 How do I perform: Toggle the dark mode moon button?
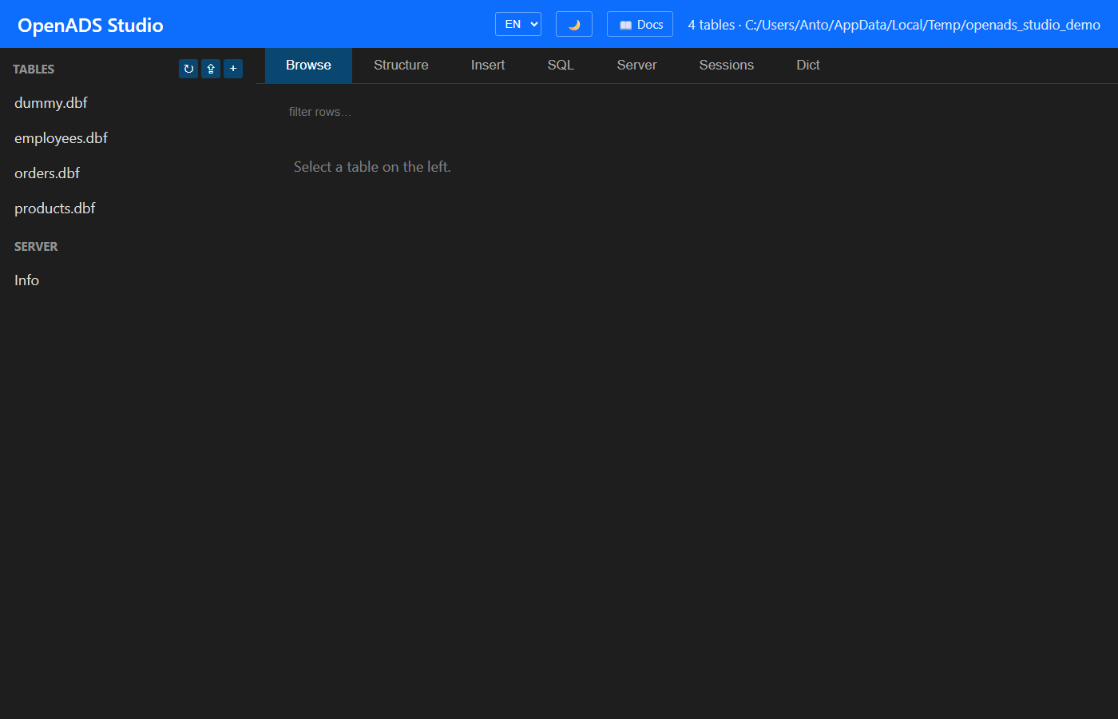tap(574, 24)
